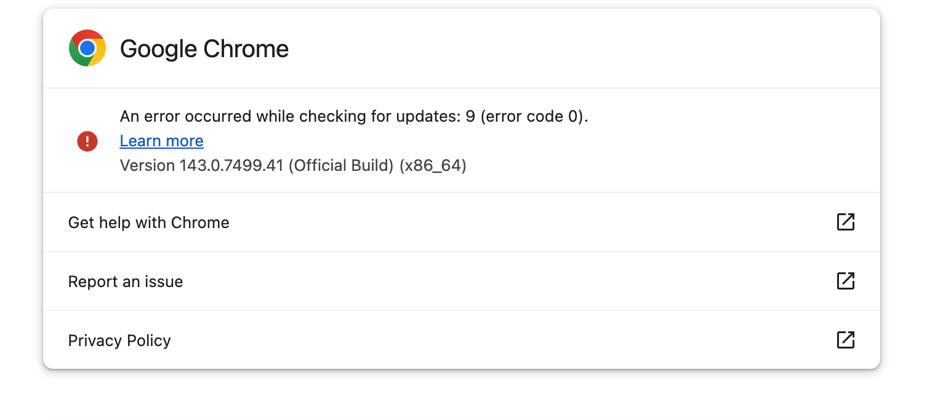This screenshot has height=418, width=927.
Task: Click the "(x86_64)" architecture label
Action: coord(433,165)
